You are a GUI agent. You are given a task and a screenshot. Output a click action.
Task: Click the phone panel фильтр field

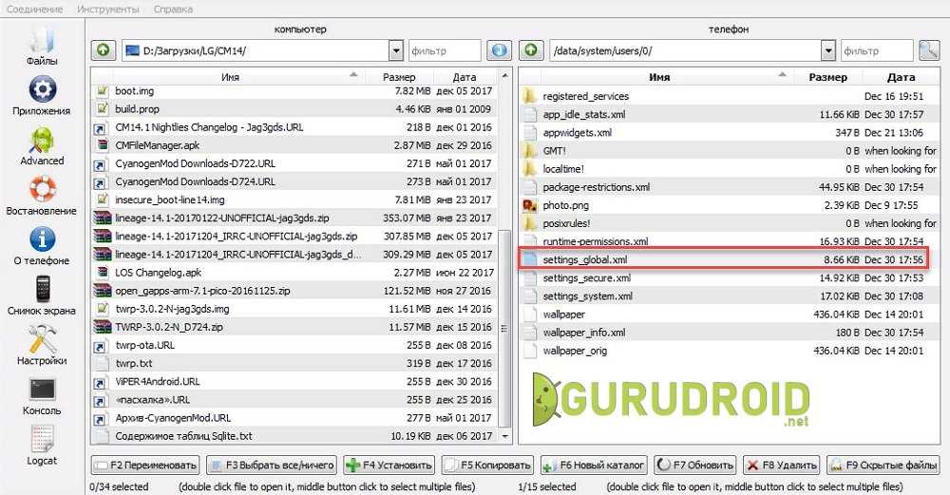tap(875, 50)
